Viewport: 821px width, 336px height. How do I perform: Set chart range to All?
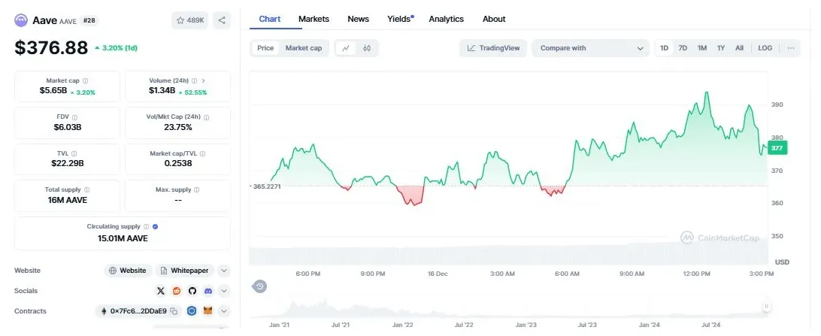tap(739, 48)
